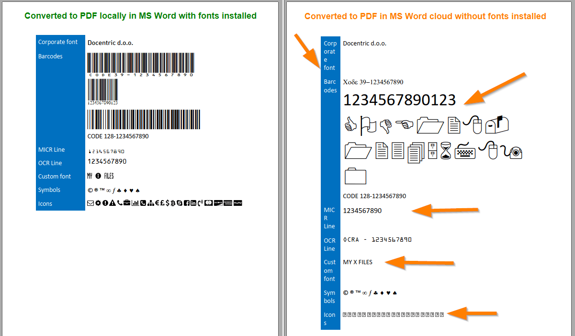Click bold 'Docentric d.o.o.' on the left page
The height and width of the screenshot is (336, 575).
110,43
